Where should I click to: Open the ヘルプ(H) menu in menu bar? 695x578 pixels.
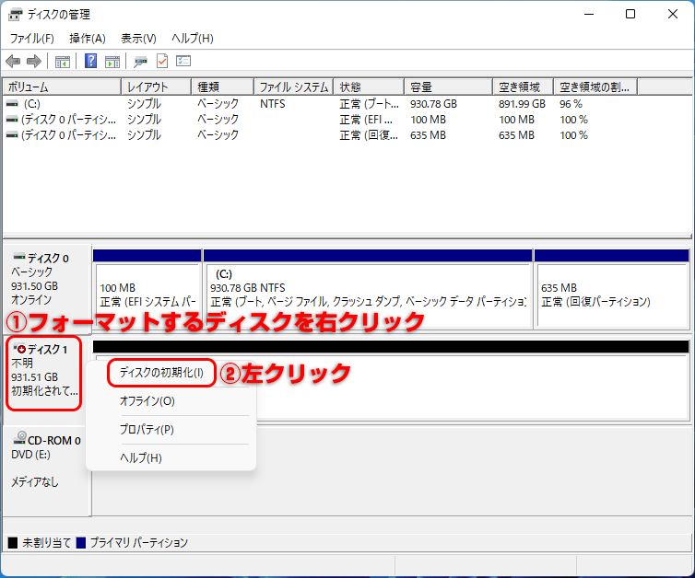tap(193, 39)
